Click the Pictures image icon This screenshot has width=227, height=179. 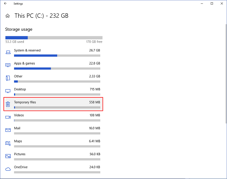pos(8,156)
